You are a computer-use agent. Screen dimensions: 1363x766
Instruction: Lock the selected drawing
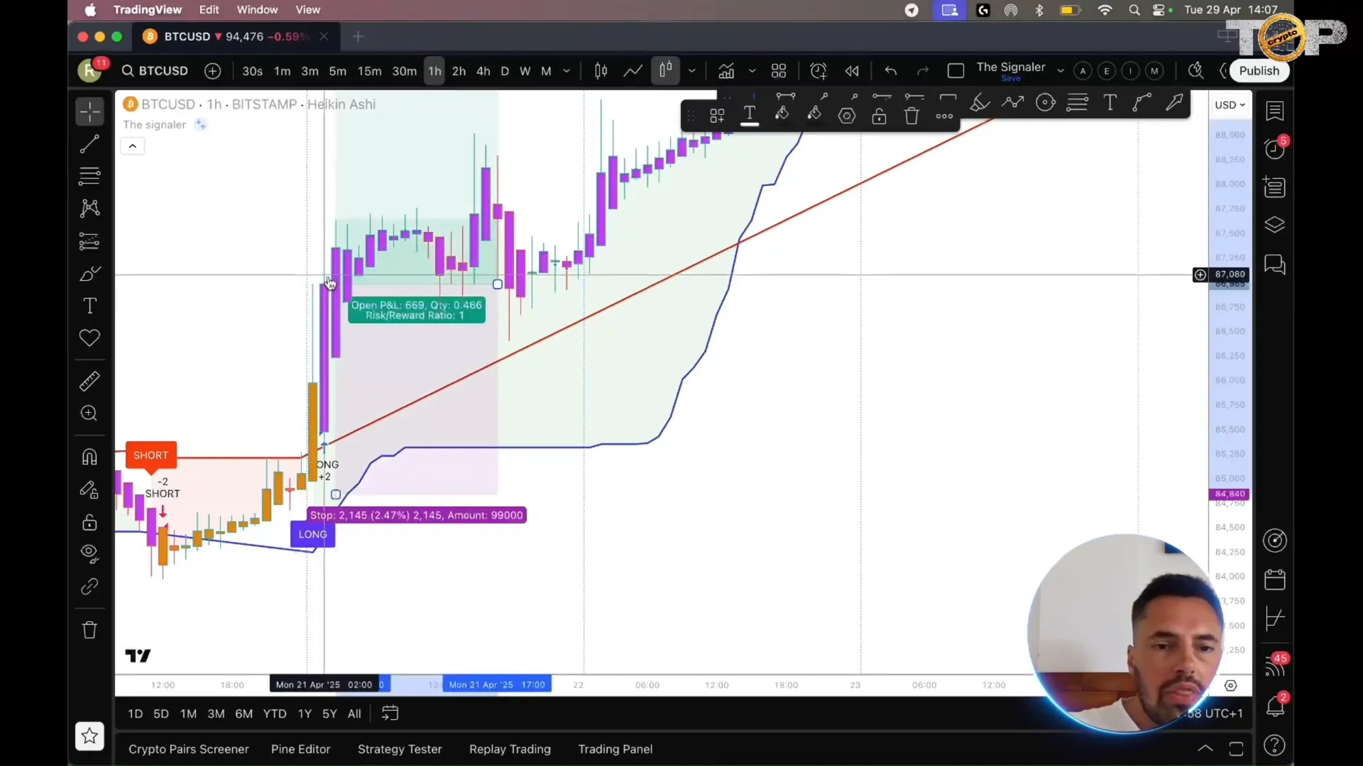[x=880, y=116]
